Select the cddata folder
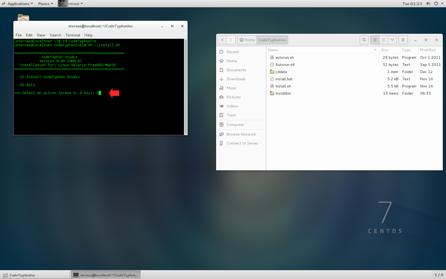Viewport: 446px width, 279px height. point(354,72)
